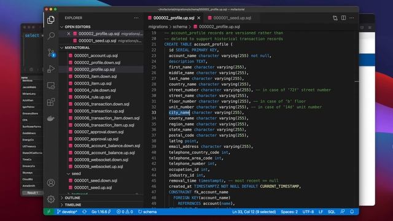Switch to 000002_profile.up.sql tab
The height and width of the screenshot is (221, 393).
click(x=174, y=18)
